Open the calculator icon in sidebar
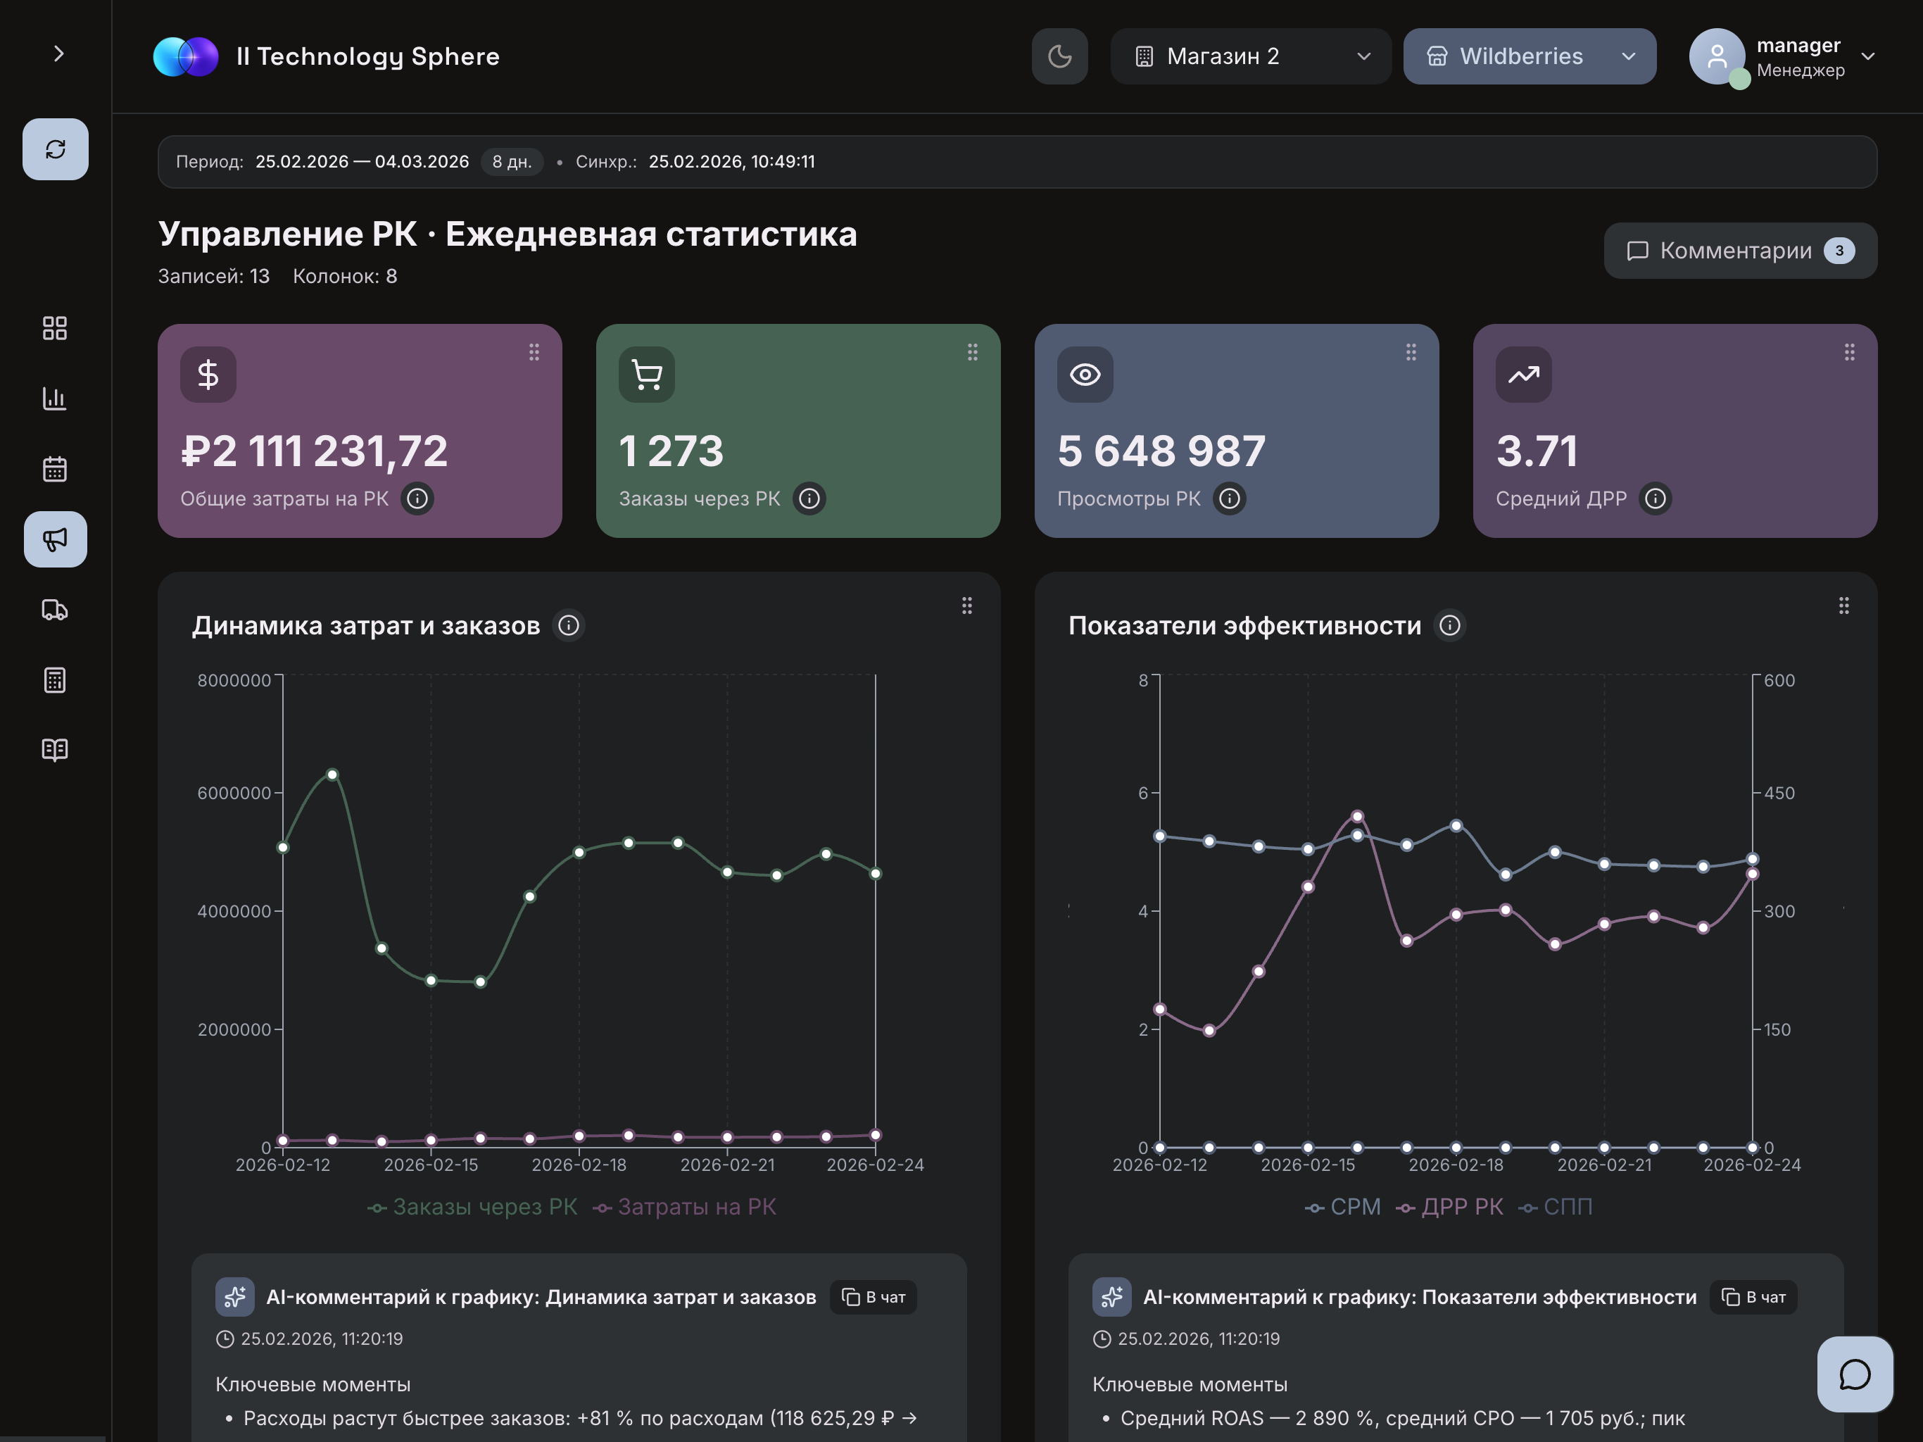 point(55,680)
